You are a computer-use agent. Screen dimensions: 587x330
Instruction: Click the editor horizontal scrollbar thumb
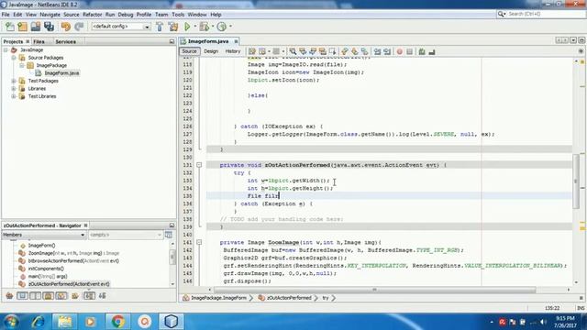(375, 290)
